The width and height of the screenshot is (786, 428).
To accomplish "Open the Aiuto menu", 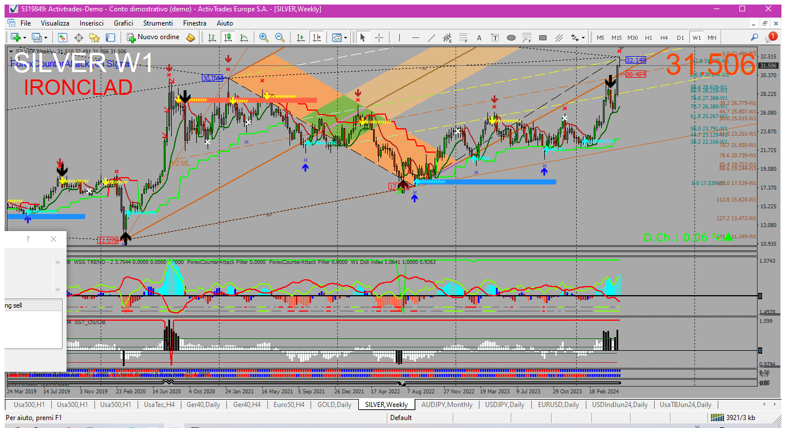I will pos(225,23).
